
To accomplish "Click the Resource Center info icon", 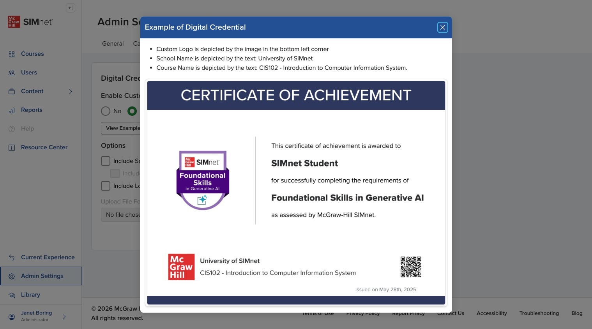I will 12,148.
